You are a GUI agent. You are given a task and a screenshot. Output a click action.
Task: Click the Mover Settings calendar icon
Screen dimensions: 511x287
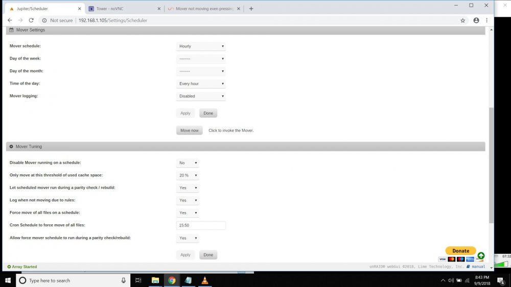point(11,30)
